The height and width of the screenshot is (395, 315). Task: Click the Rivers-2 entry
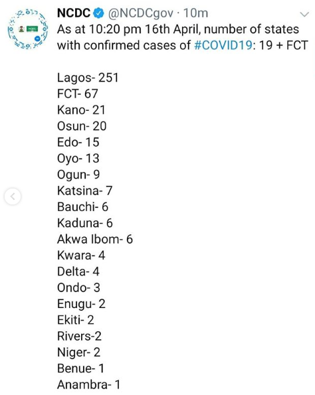(x=79, y=336)
